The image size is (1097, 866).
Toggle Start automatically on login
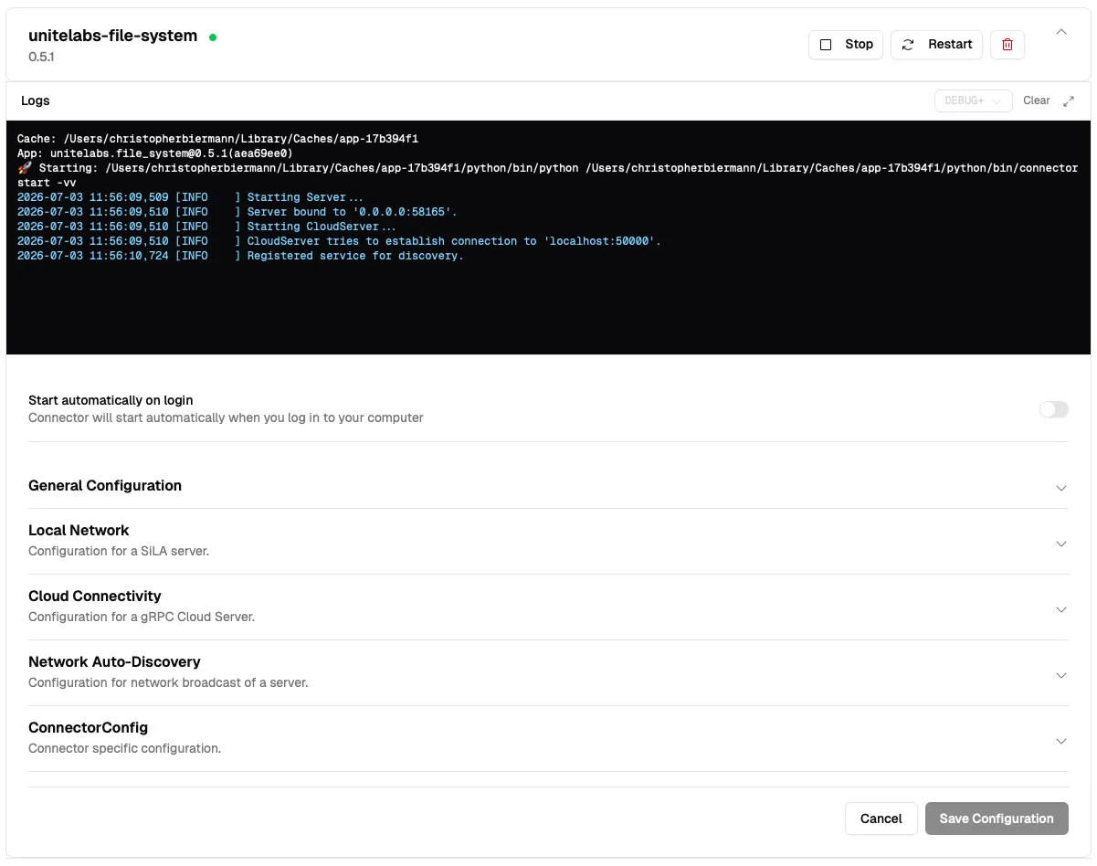[x=1053, y=409]
